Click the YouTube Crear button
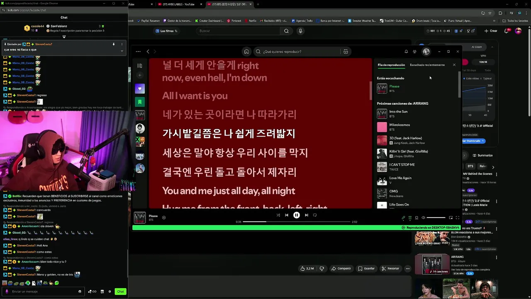The image size is (531, 299). coord(491,31)
